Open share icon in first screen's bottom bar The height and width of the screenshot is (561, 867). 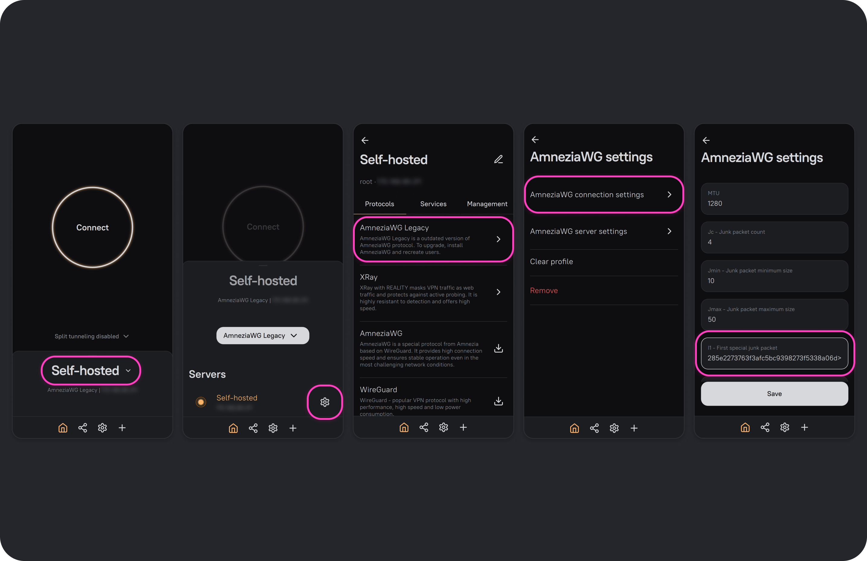click(x=83, y=428)
